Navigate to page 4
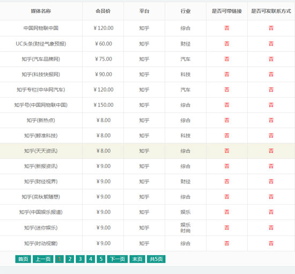This screenshot has height=274, width=295. pyautogui.click(x=91, y=259)
